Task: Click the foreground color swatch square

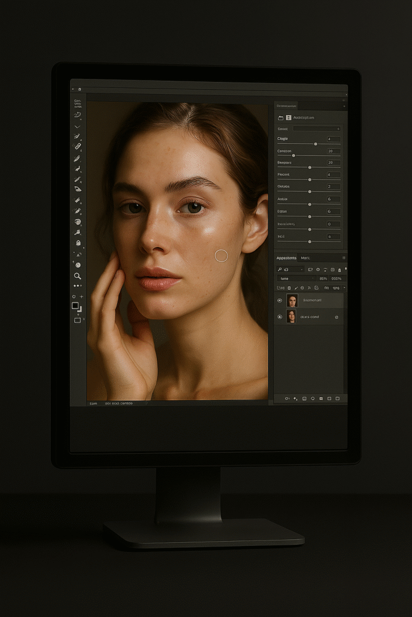Action: coord(75,305)
